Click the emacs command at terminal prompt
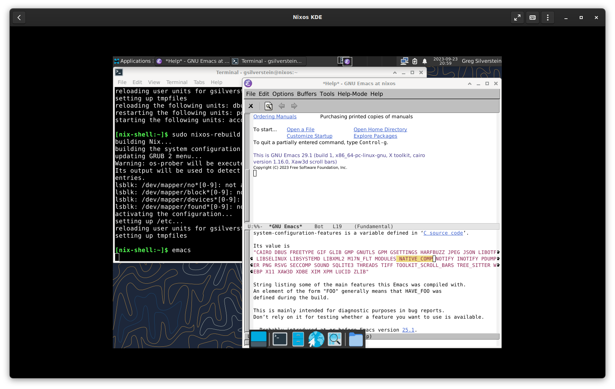The height and width of the screenshot is (389, 615). coord(181,250)
